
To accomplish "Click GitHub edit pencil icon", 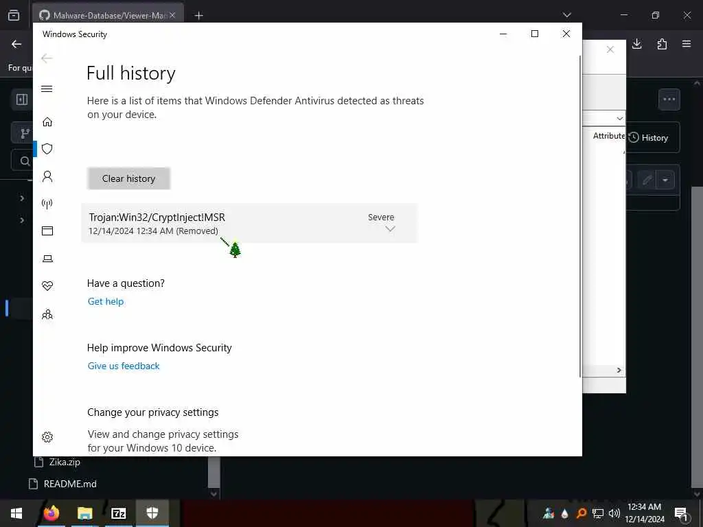I will [647, 180].
